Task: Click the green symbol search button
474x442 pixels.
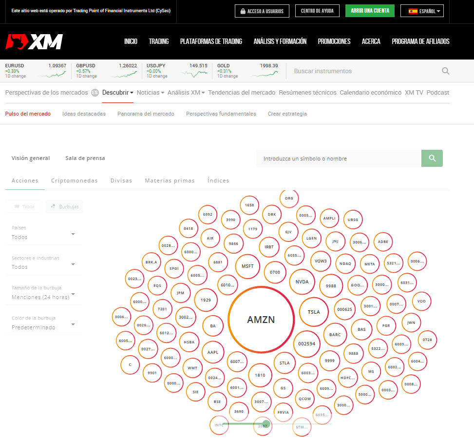Action: click(x=432, y=159)
